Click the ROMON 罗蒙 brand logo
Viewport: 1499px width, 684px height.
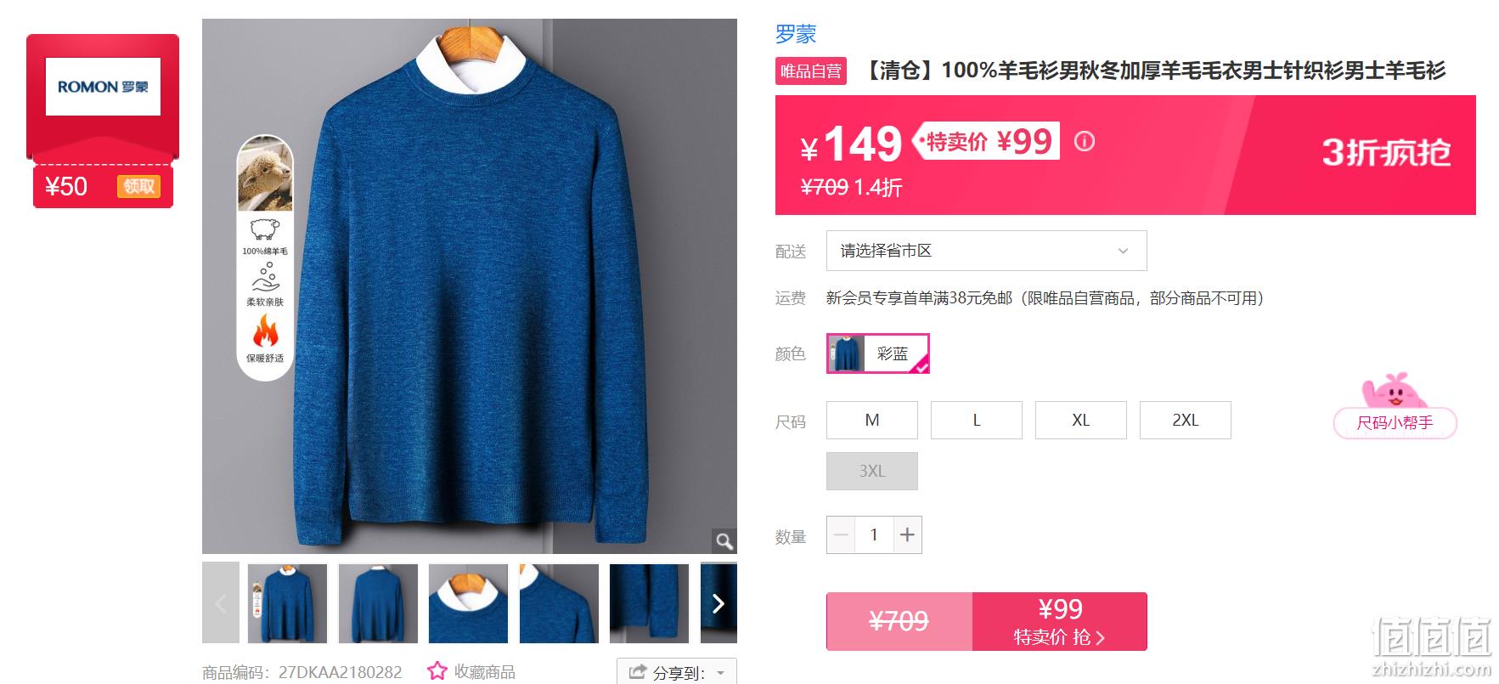(x=103, y=87)
